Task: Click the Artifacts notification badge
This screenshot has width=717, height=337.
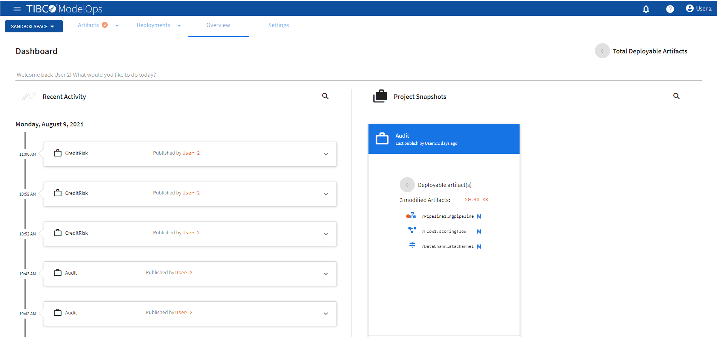Action: (105, 25)
